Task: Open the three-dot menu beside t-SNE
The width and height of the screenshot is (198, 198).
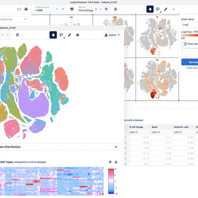Action: (x=63, y=9)
